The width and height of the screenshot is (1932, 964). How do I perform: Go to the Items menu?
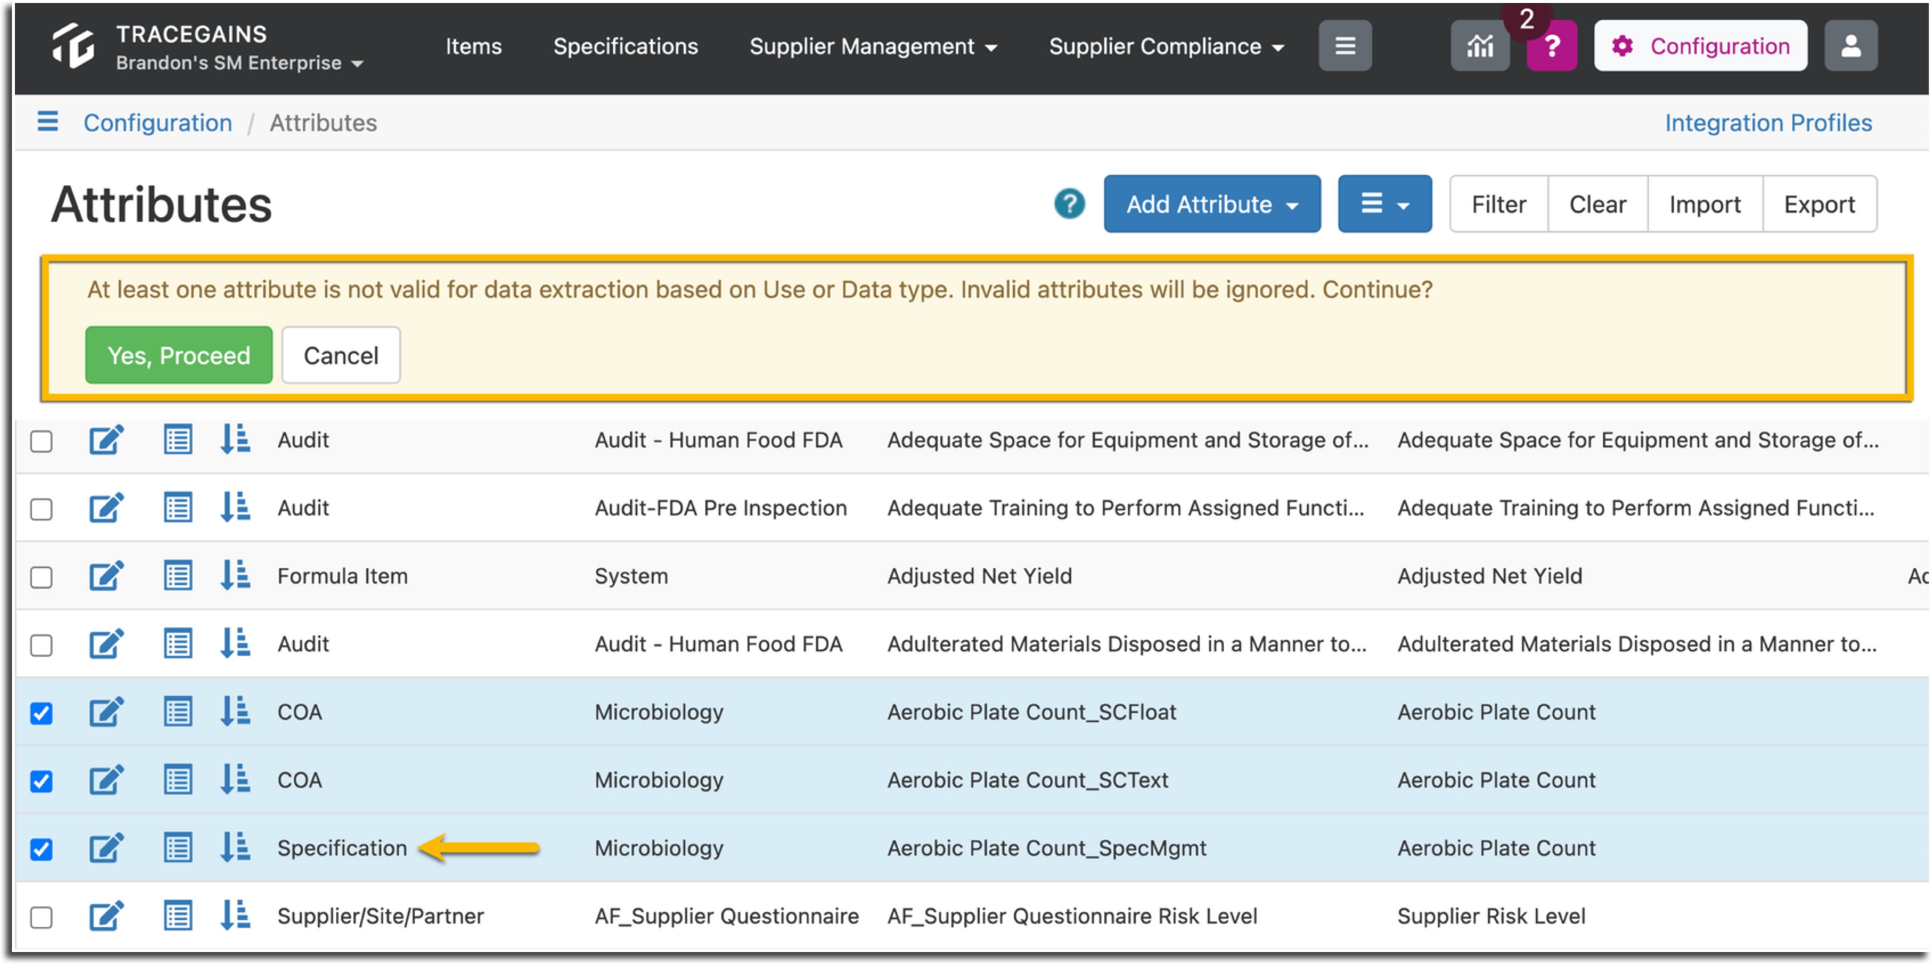473,46
